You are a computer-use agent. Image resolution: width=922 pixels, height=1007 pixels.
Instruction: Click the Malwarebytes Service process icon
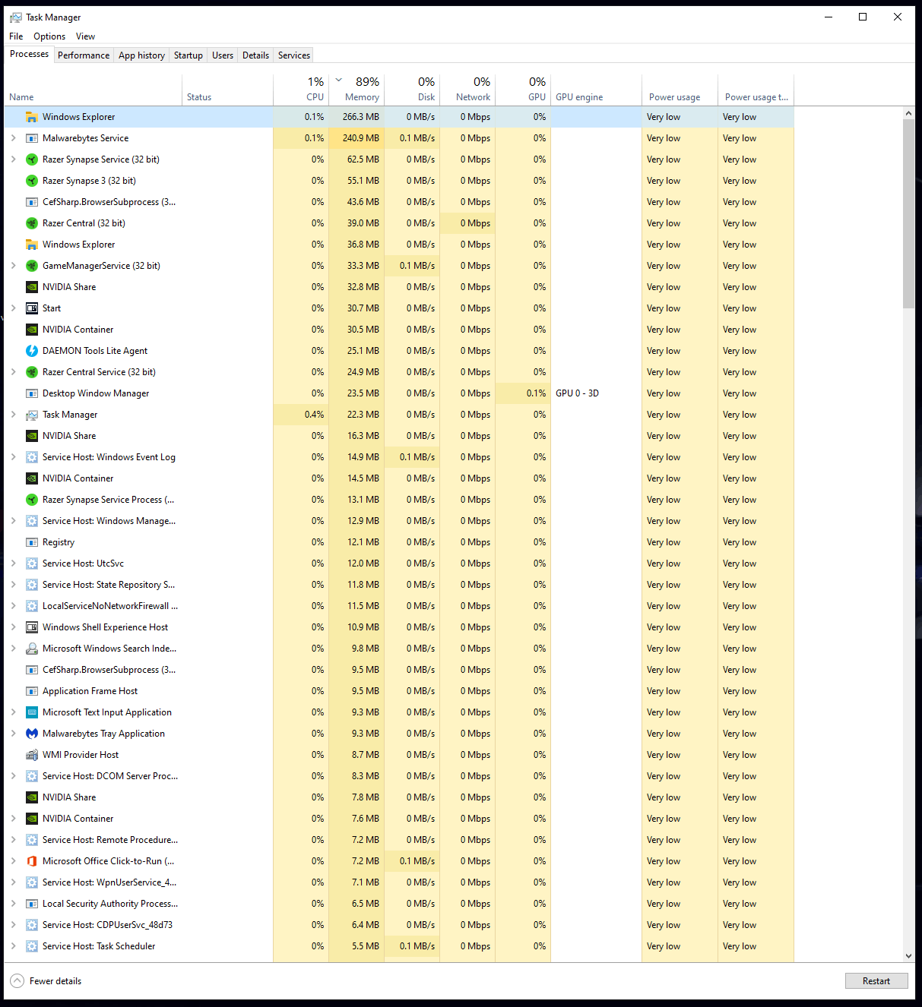click(x=32, y=138)
